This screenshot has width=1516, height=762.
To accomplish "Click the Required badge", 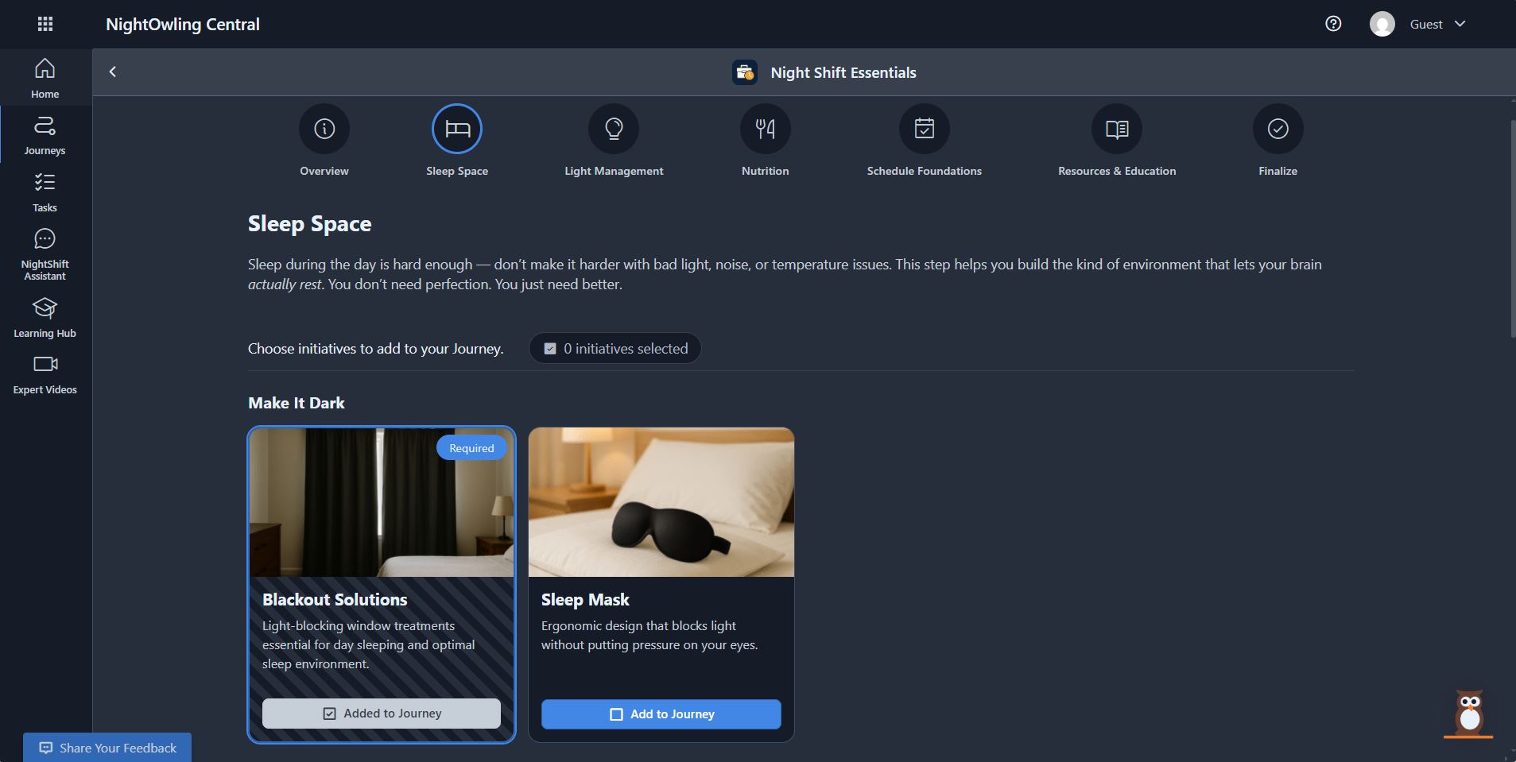I will click(471, 448).
